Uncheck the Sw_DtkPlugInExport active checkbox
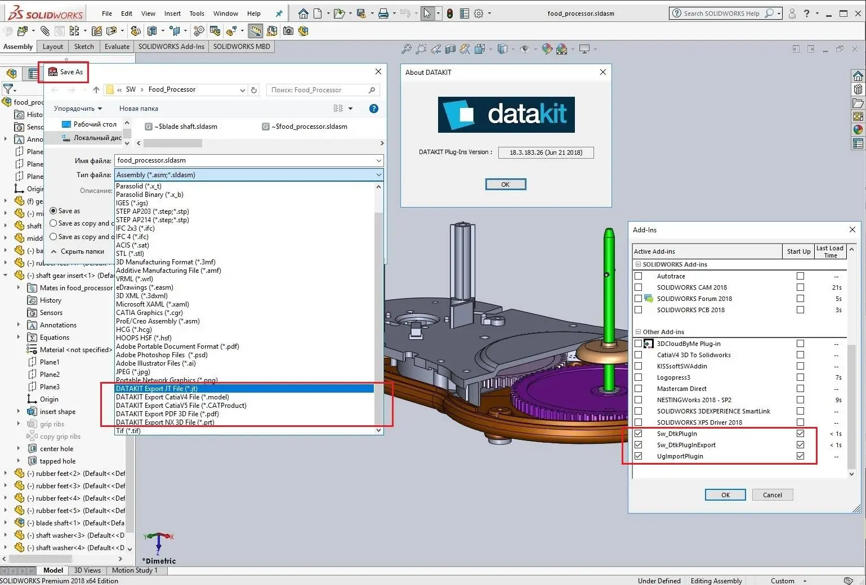The width and height of the screenshot is (866, 585). click(x=638, y=445)
